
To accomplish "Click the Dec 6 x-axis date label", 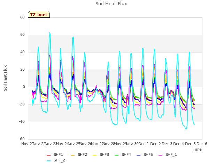I will click(x=202, y=144).
